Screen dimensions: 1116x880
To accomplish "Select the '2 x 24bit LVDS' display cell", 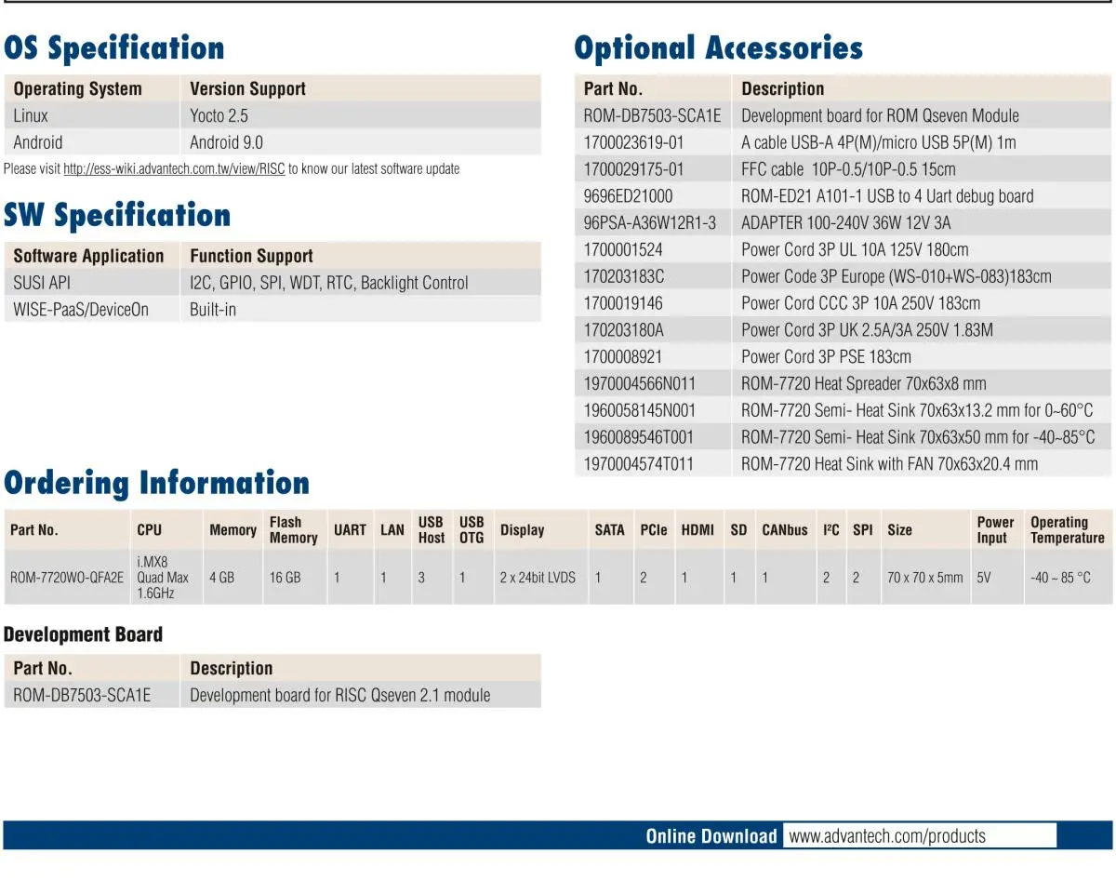I will tap(538, 577).
